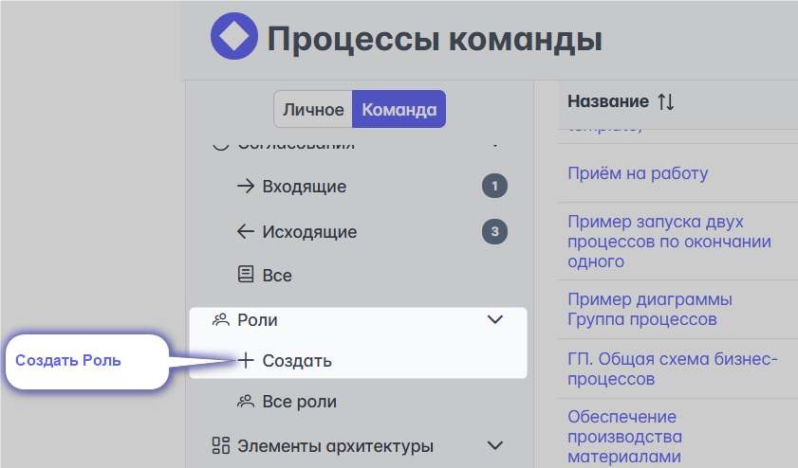Switch to the Личное toggle option
This screenshot has width=798, height=468.
313,109
